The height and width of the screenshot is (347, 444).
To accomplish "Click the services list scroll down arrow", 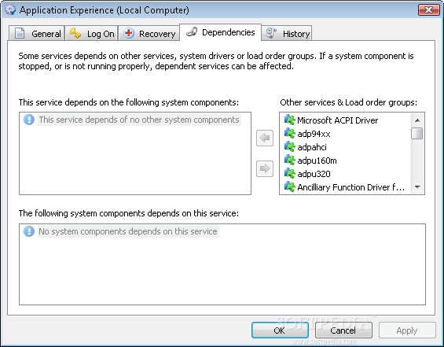I will tap(417, 186).
